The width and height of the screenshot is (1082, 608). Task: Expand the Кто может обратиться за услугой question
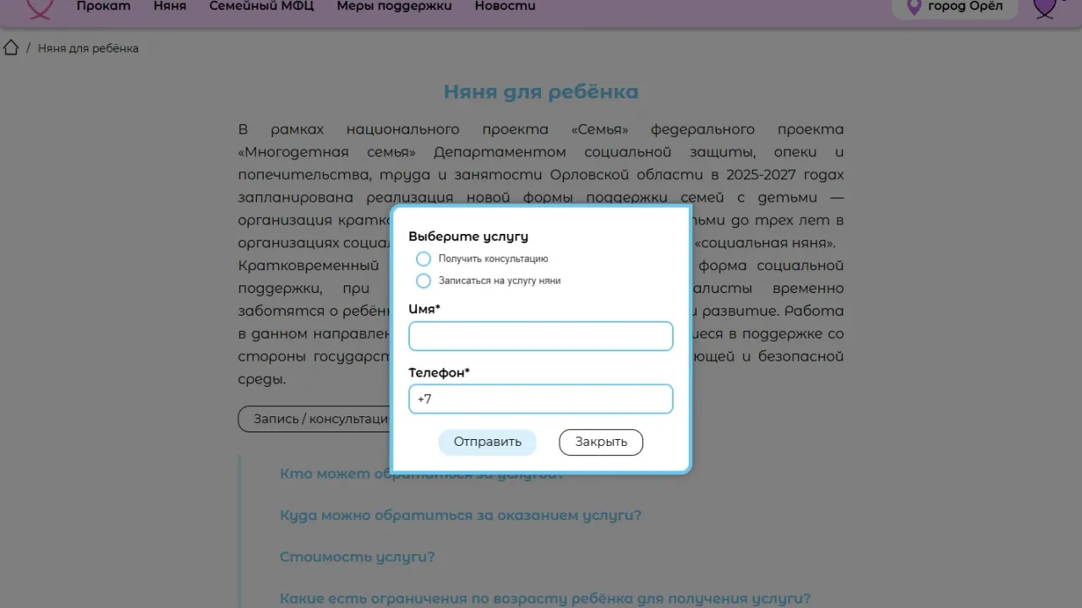[422, 474]
